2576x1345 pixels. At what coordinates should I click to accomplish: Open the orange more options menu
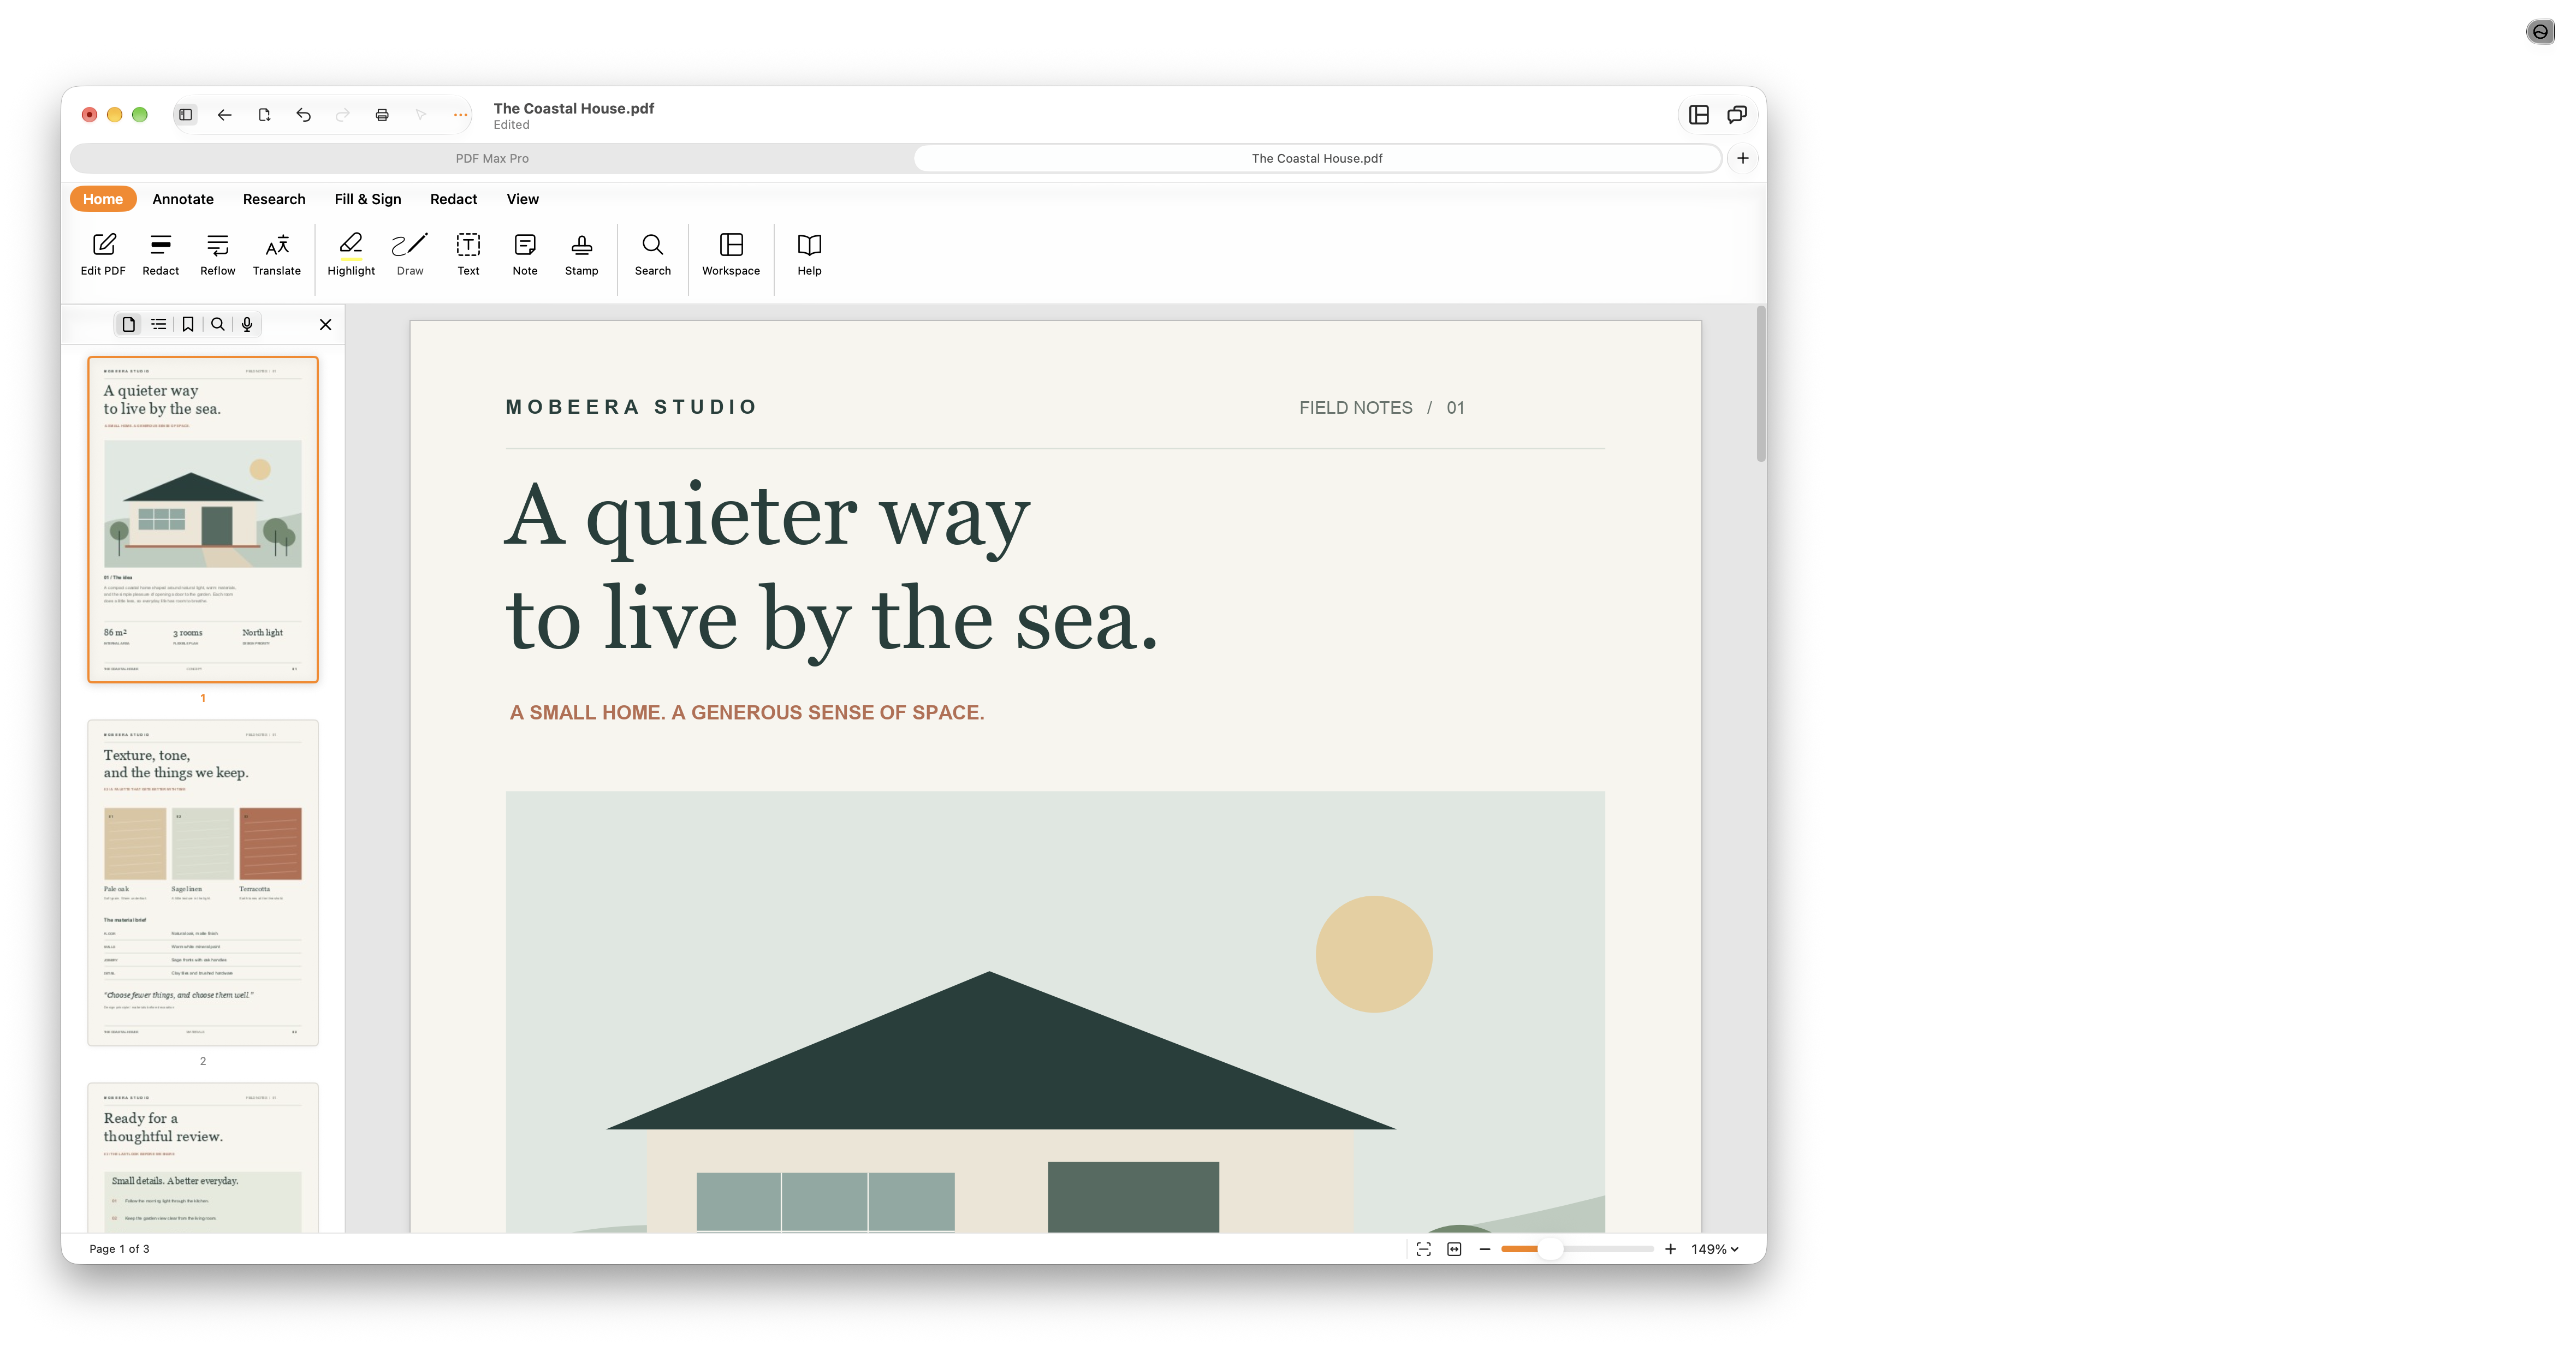coord(460,115)
